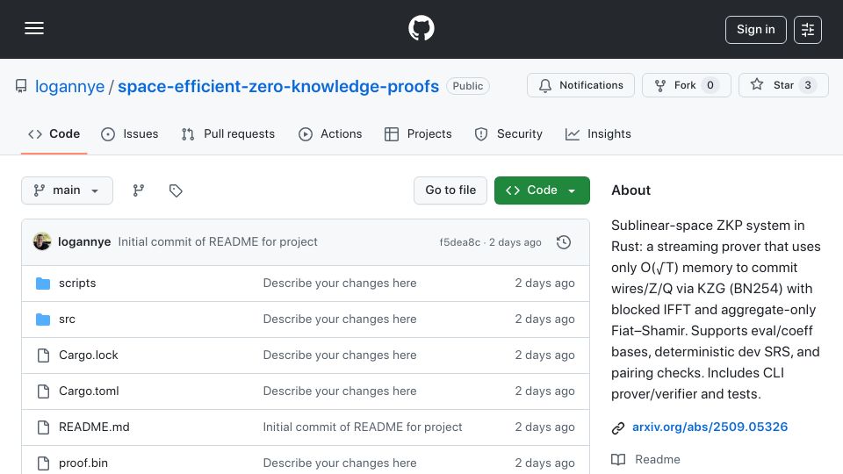Click the Sign in button
Image resolution: width=843 pixels, height=474 pixels.
click(755, 30)
